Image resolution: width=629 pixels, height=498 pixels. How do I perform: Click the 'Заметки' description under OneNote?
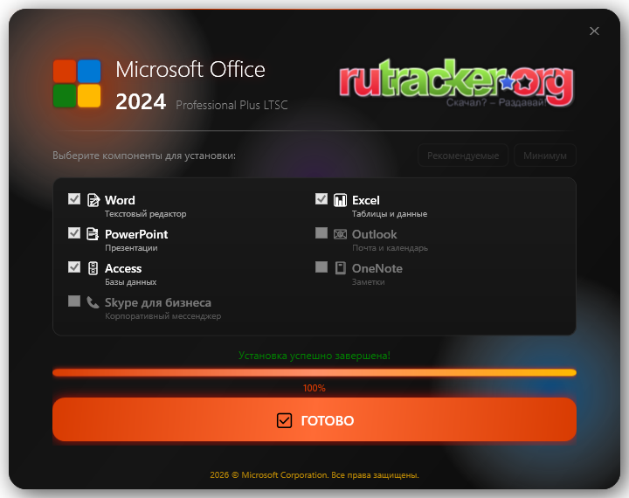[369, 282]
